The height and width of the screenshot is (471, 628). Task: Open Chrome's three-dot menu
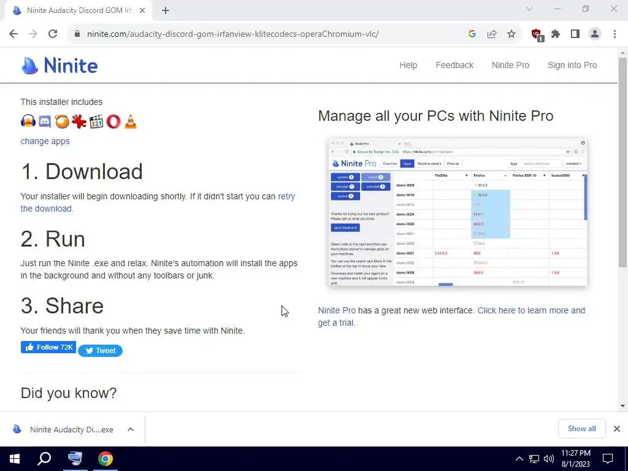[x=615, y=34]
